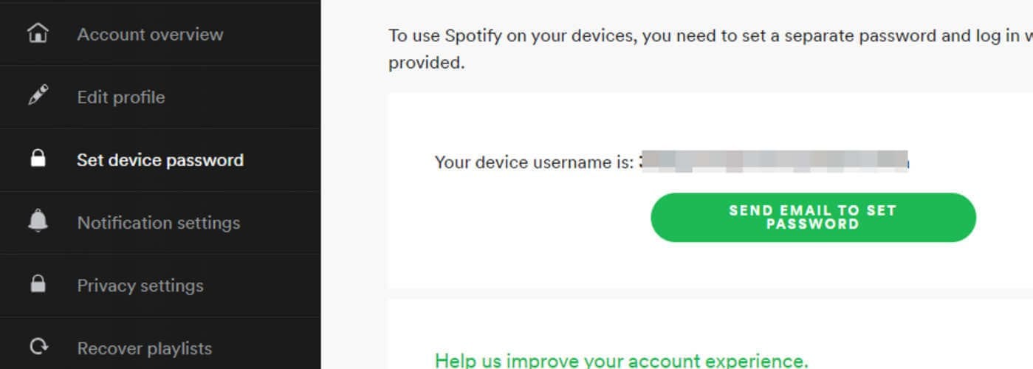Click the home icon beside Account overview
Image resolution: width=1033 pixels, height=369 pixels.
pos(37,34)
